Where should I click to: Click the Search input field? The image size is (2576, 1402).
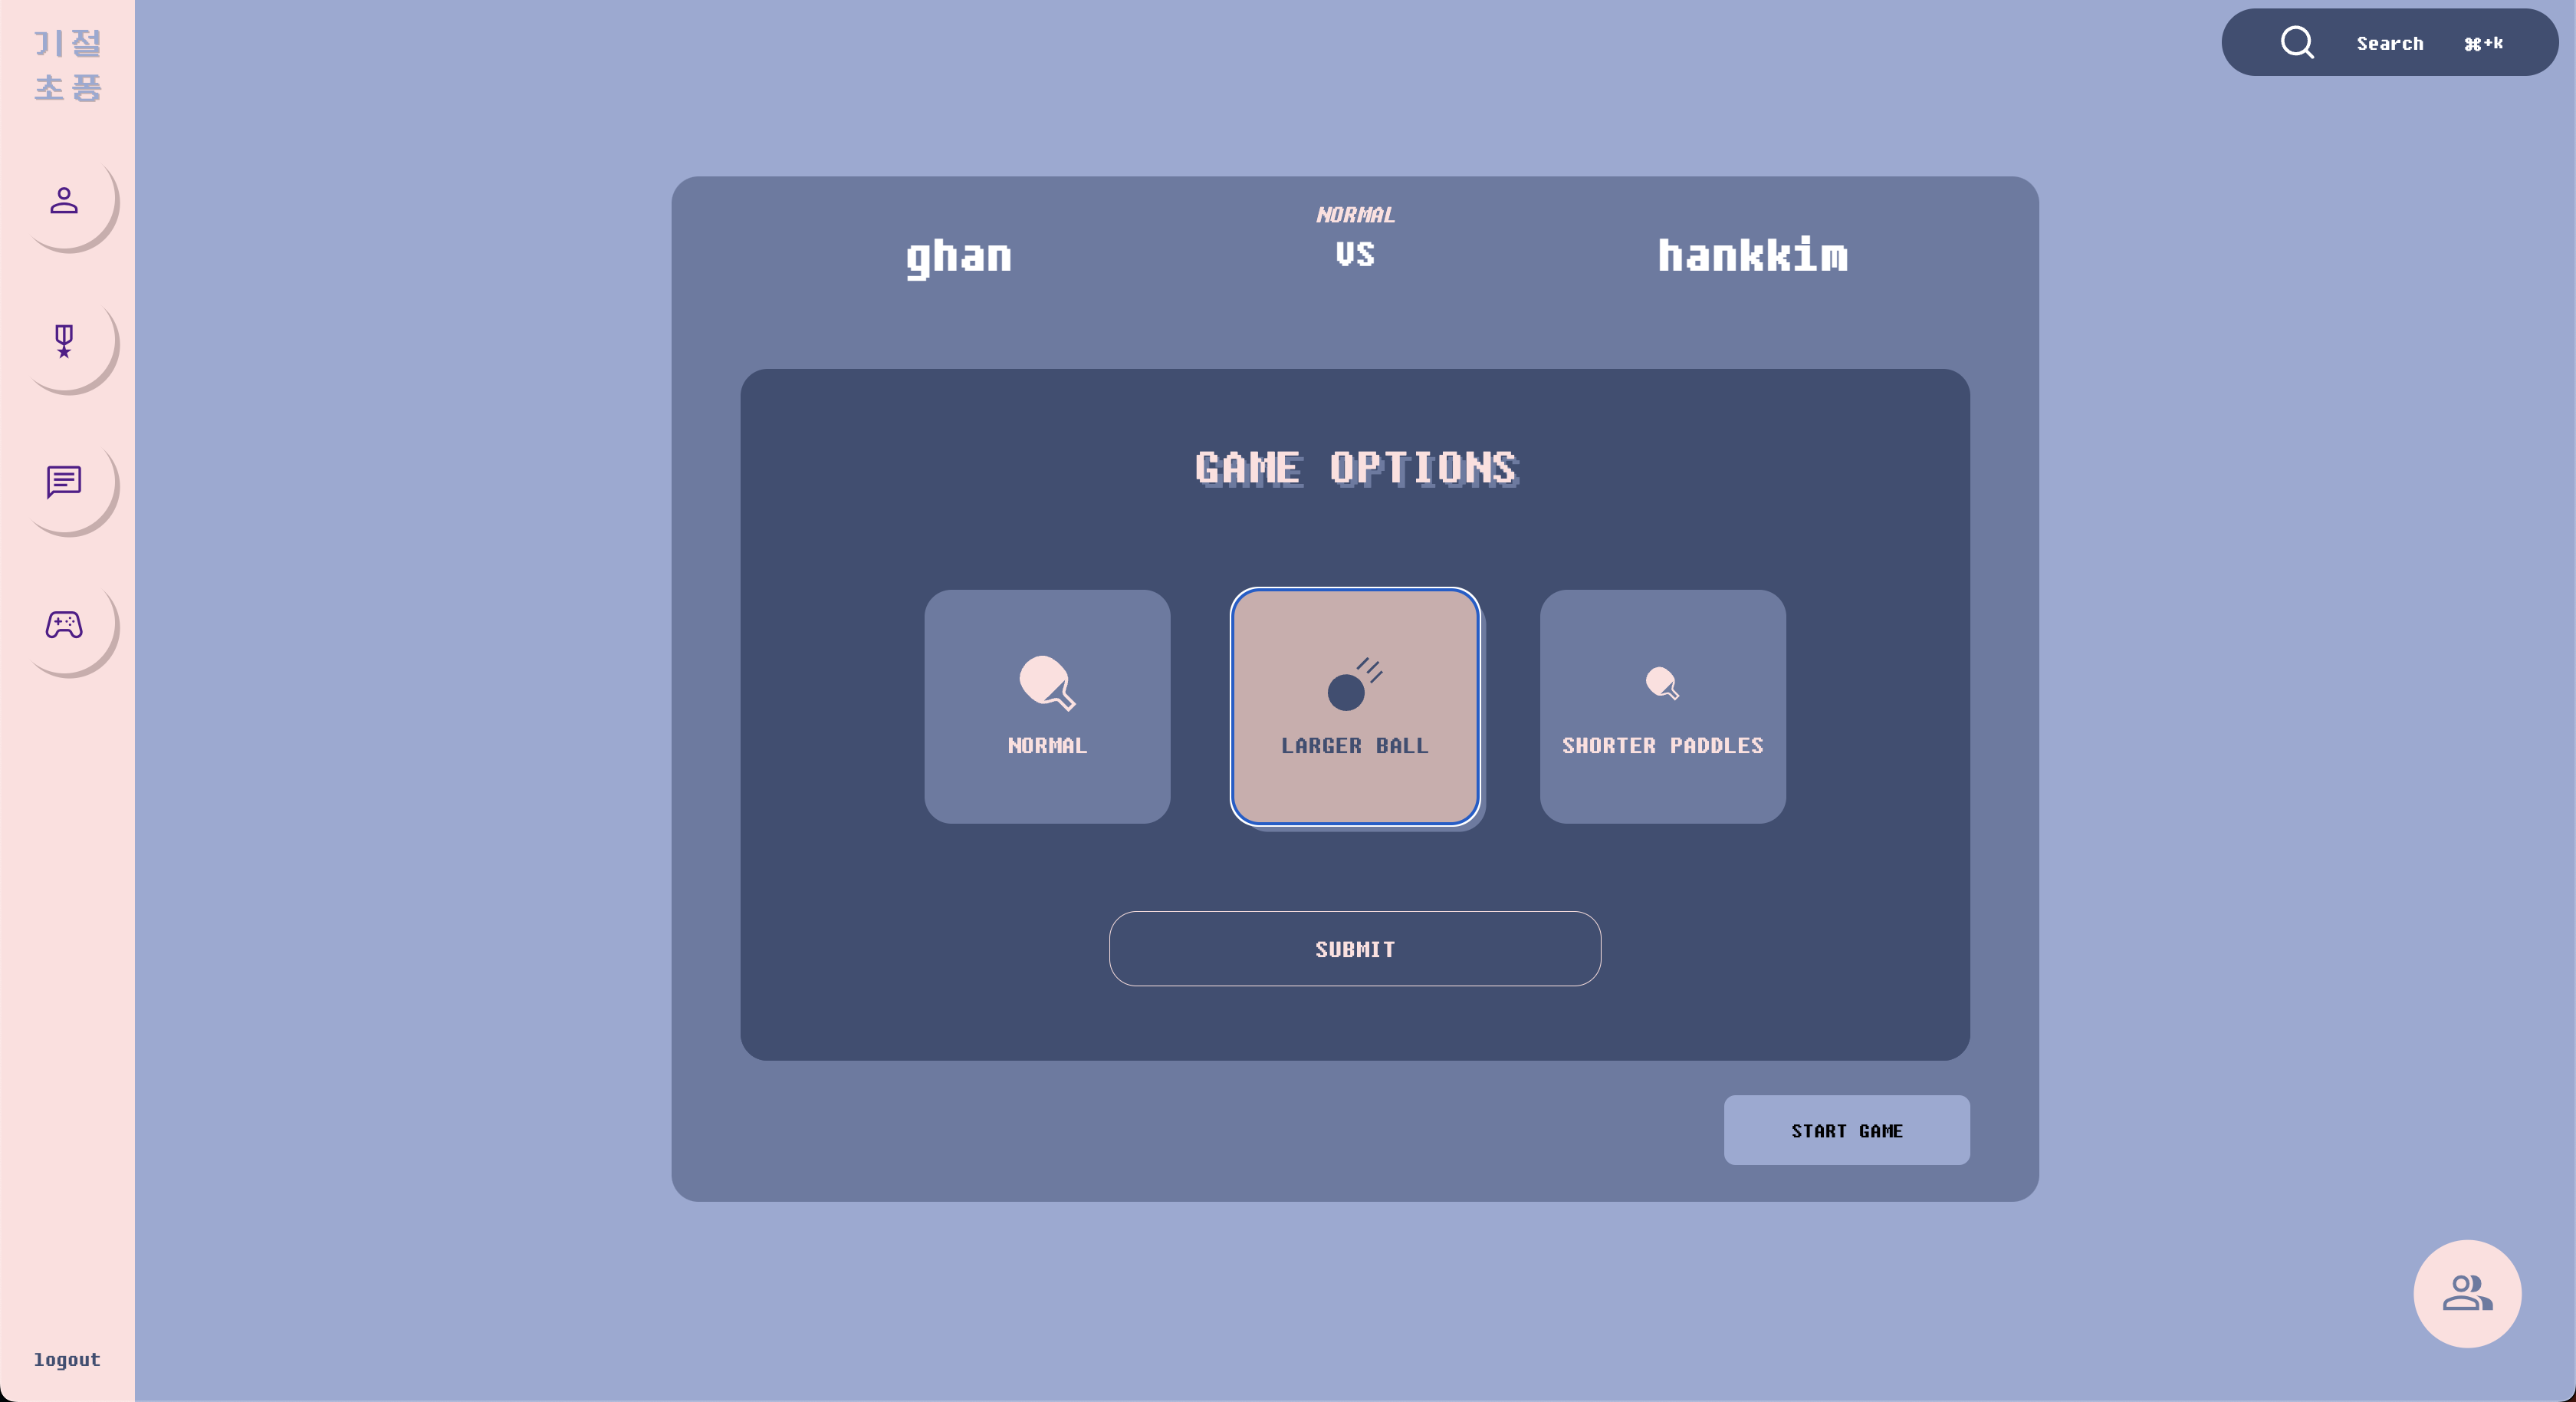coord(2390,41)
